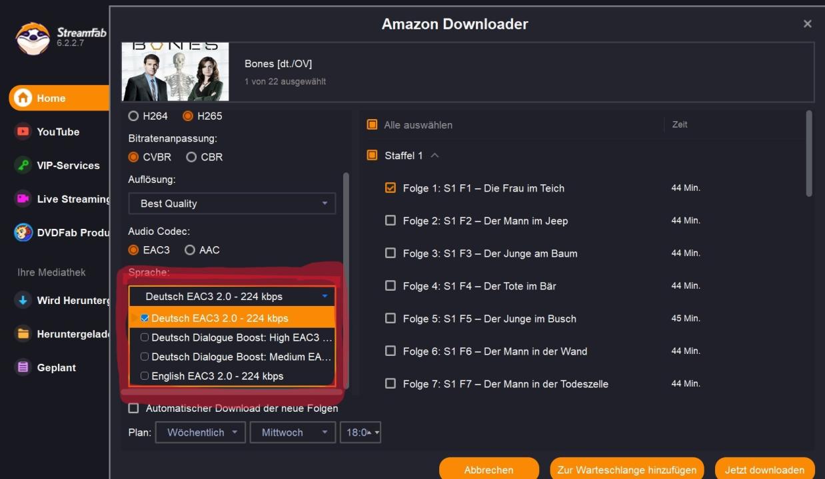
Task: Click the downloading arrow icon
Action: point(23,300)
